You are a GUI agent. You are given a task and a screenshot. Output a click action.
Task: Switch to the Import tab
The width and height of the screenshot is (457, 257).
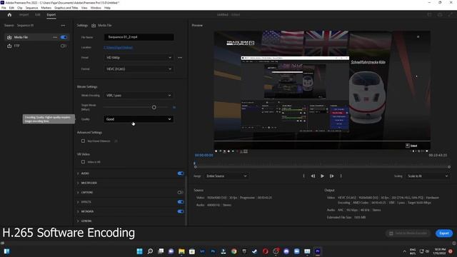pos(24,14)
